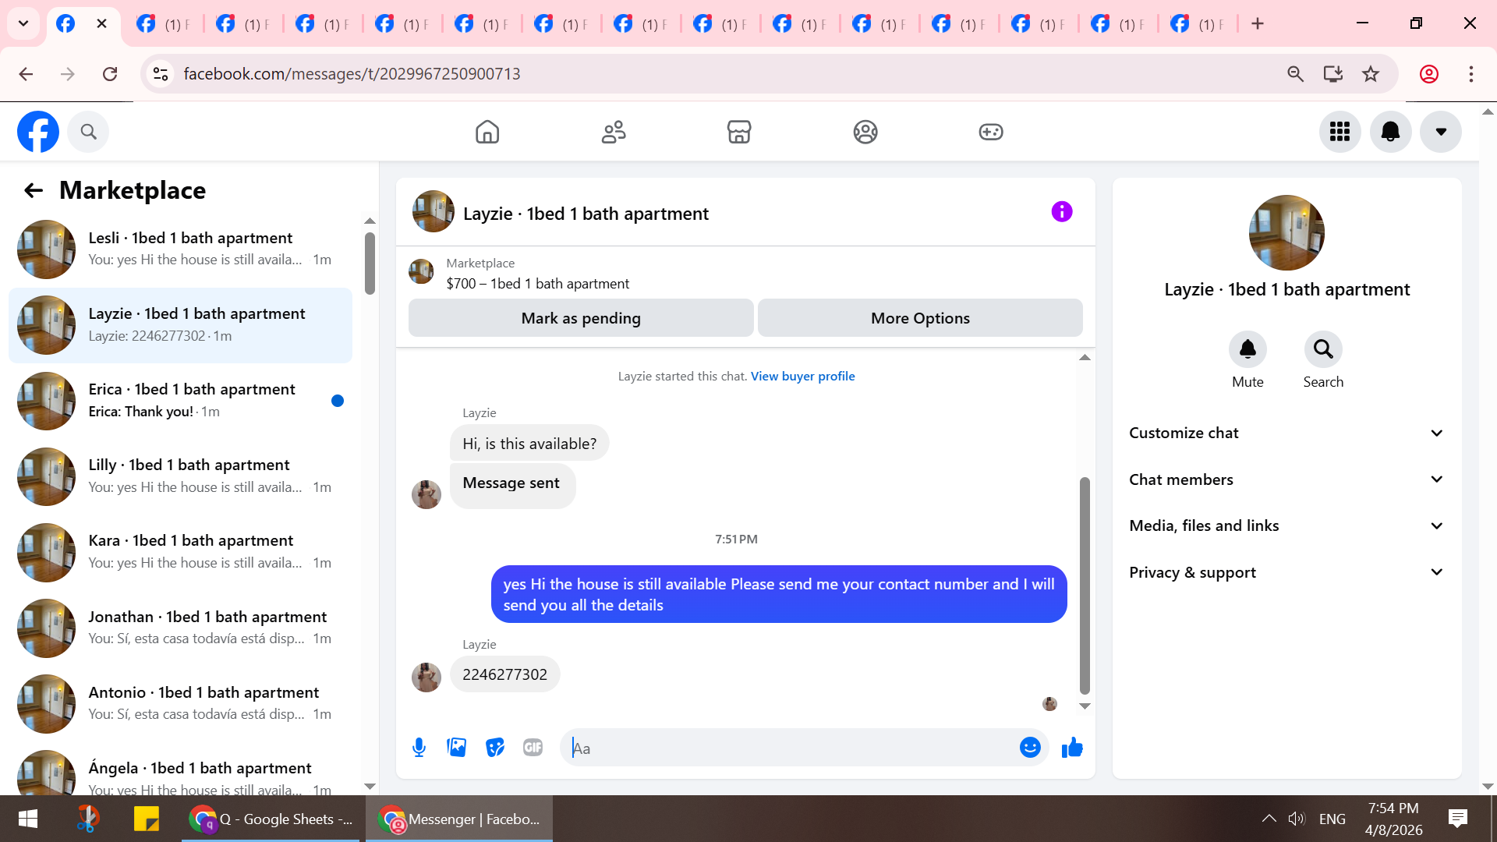
Task: Open the View buyer profile link
Action: [x=802, y=376]
